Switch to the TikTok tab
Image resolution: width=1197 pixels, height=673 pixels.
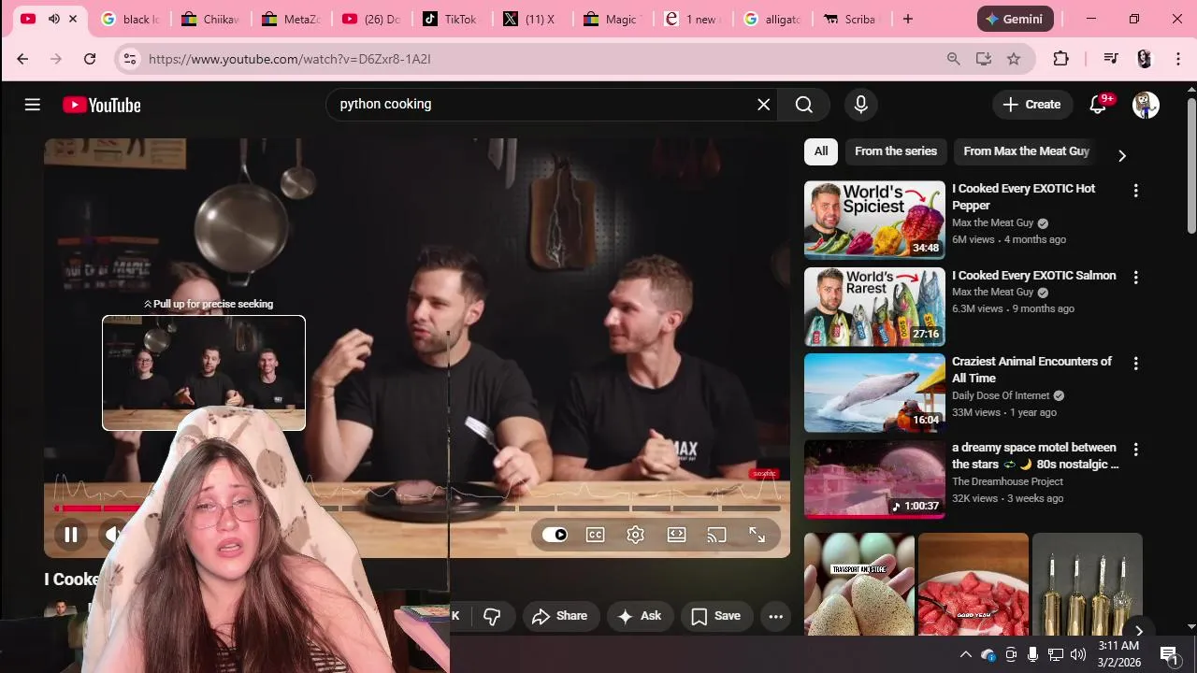tap(450, 19)
